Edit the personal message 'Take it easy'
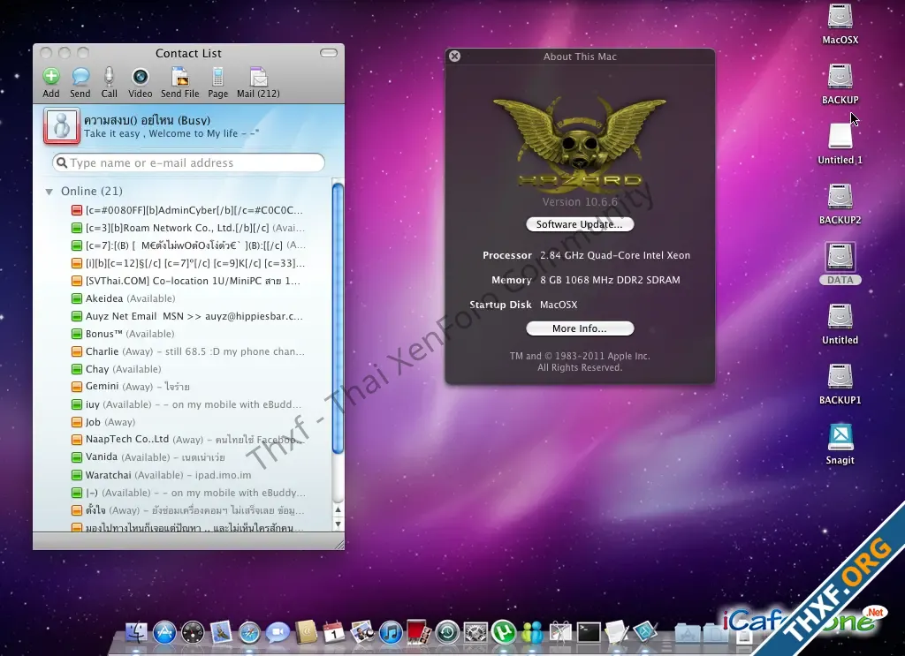This screenshot has height=656, width=905. click(x=171, y=133)
